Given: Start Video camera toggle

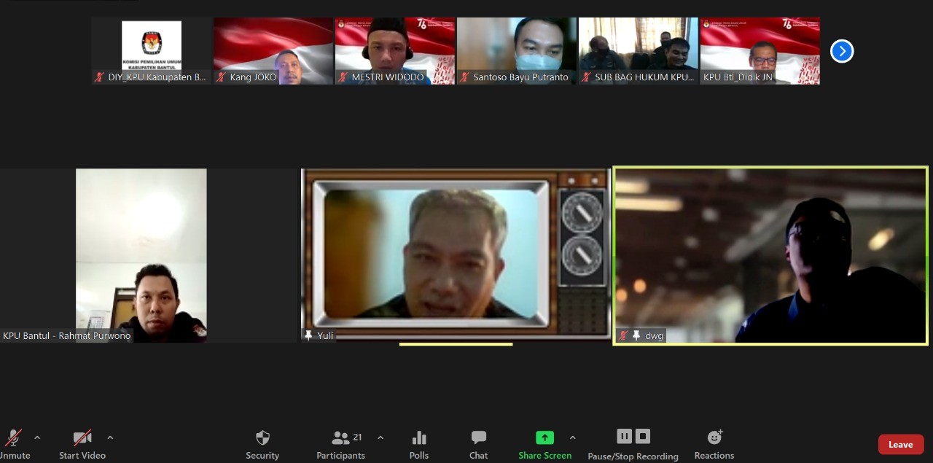Looking at the screenshot, I should 82,438.
